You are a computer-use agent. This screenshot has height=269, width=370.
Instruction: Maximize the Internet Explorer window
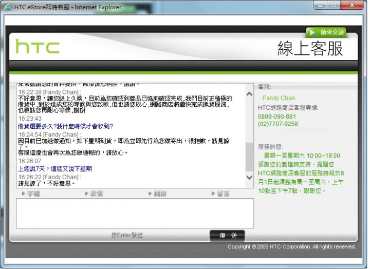(x=334, y=5)
